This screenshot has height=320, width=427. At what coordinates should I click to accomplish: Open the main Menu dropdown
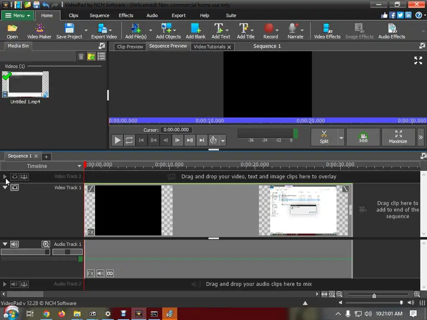pos(18,15)
